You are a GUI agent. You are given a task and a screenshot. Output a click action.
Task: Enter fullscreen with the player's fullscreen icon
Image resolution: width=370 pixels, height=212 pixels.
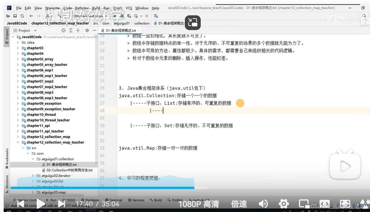345,204
